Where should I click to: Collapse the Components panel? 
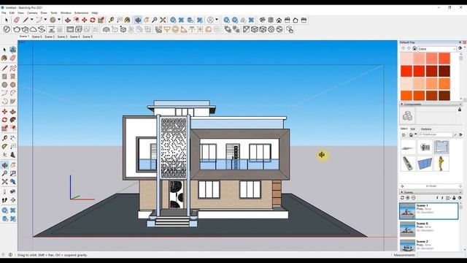pyautogui.click(x=402, y=104)
